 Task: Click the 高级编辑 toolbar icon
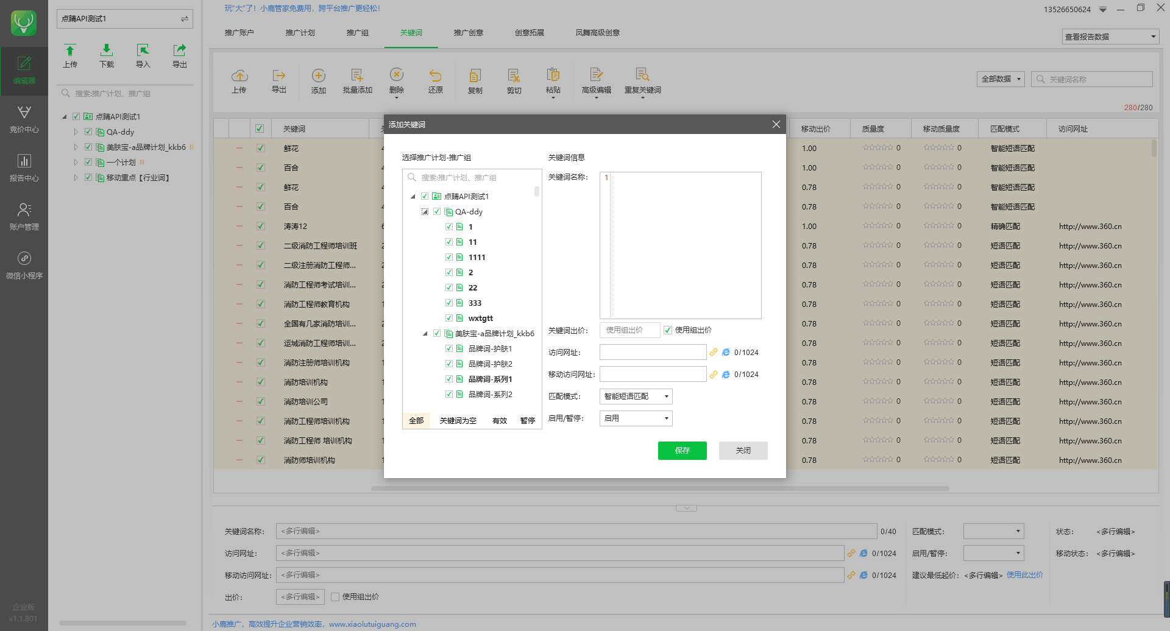[x=597, y=82]
